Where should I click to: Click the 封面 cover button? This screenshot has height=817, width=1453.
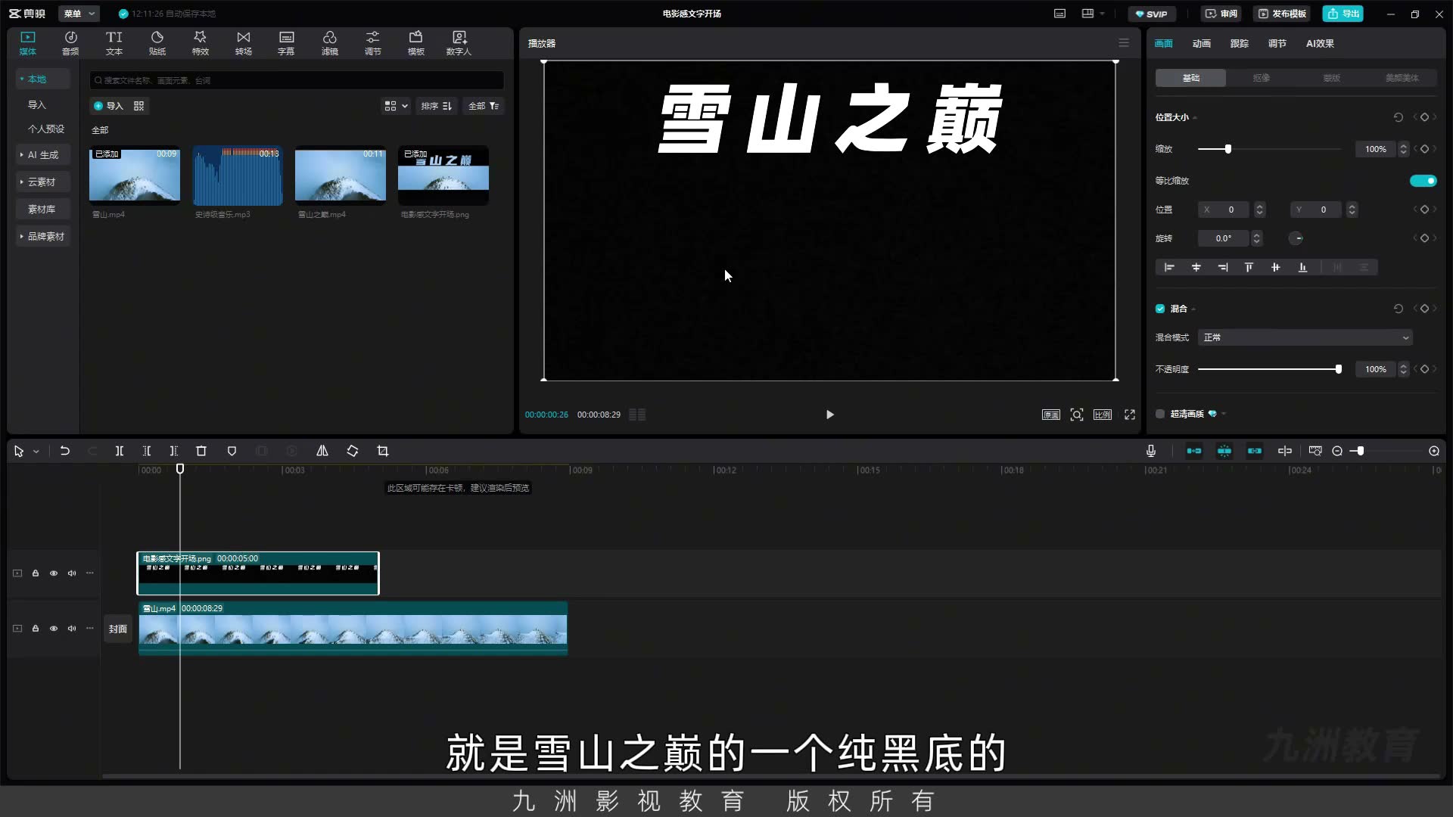pyautogui.click(x=118, y=629)
